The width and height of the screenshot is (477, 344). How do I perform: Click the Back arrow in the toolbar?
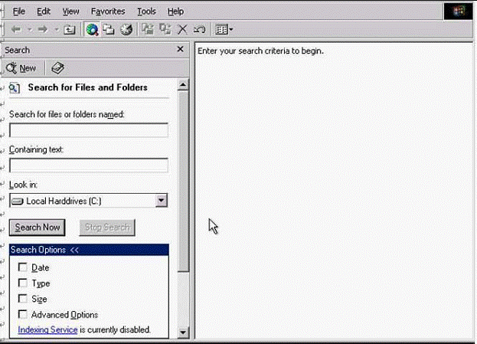(x=16, y=30)
